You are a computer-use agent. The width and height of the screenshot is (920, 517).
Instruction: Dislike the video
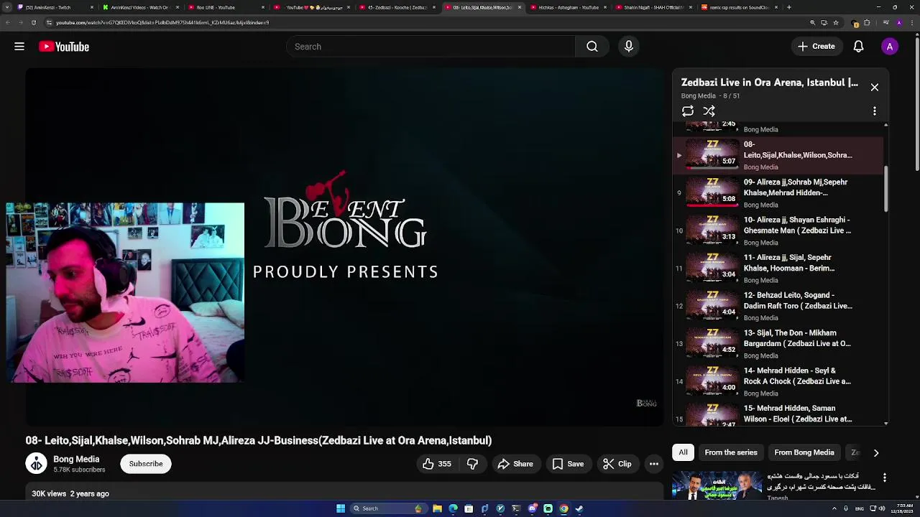pos(473,464)
